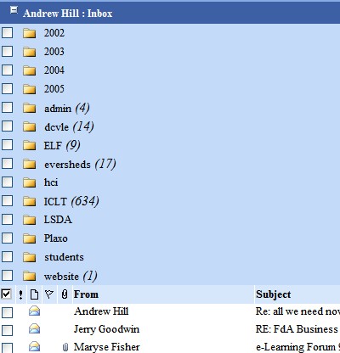Click the Plaxo folder icon
The width and height of the screenshot is (340, 353).
(29, 238)
